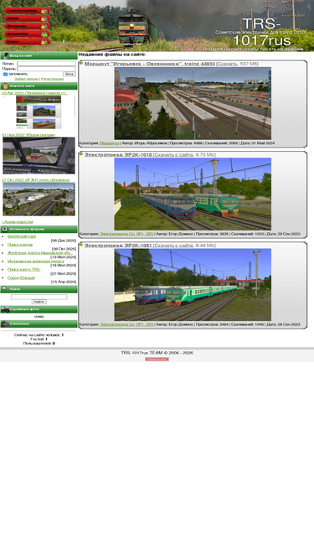Click the train icon beside Статистика
314x559 pixels.
5,323
